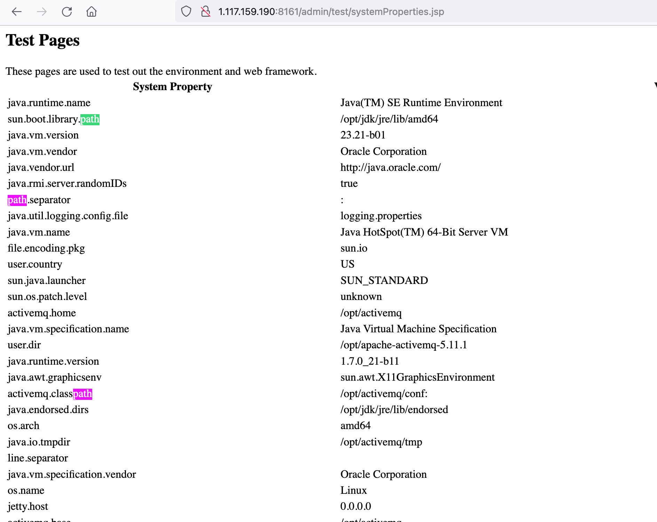Image resolution: width=657 pixels, height=522 pixels.
Task: Select the java.io.tmpdir property
Action: point(39,442)
